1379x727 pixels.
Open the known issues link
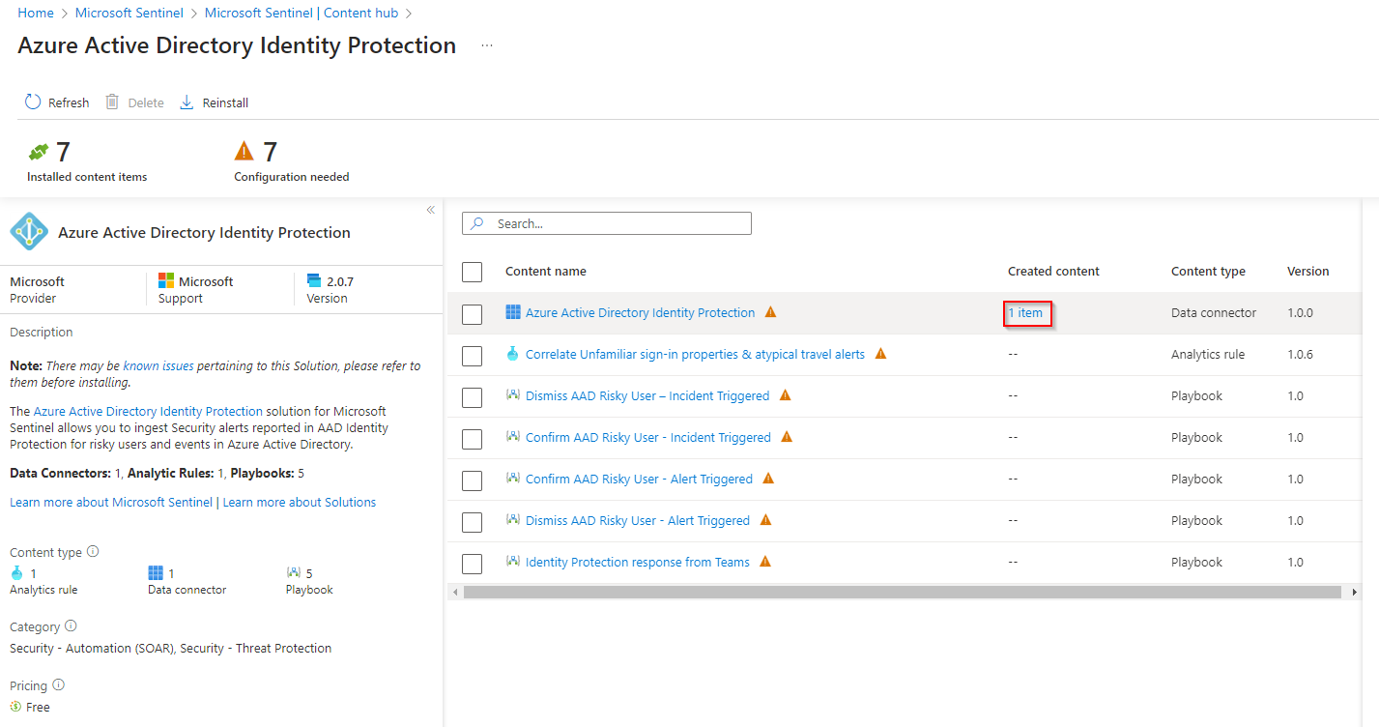pos(158,366)
